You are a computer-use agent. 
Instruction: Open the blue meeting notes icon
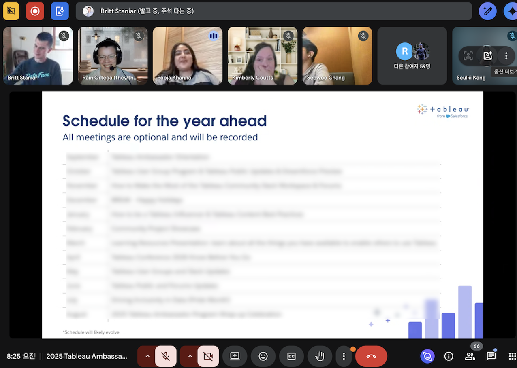coord(60,11)
